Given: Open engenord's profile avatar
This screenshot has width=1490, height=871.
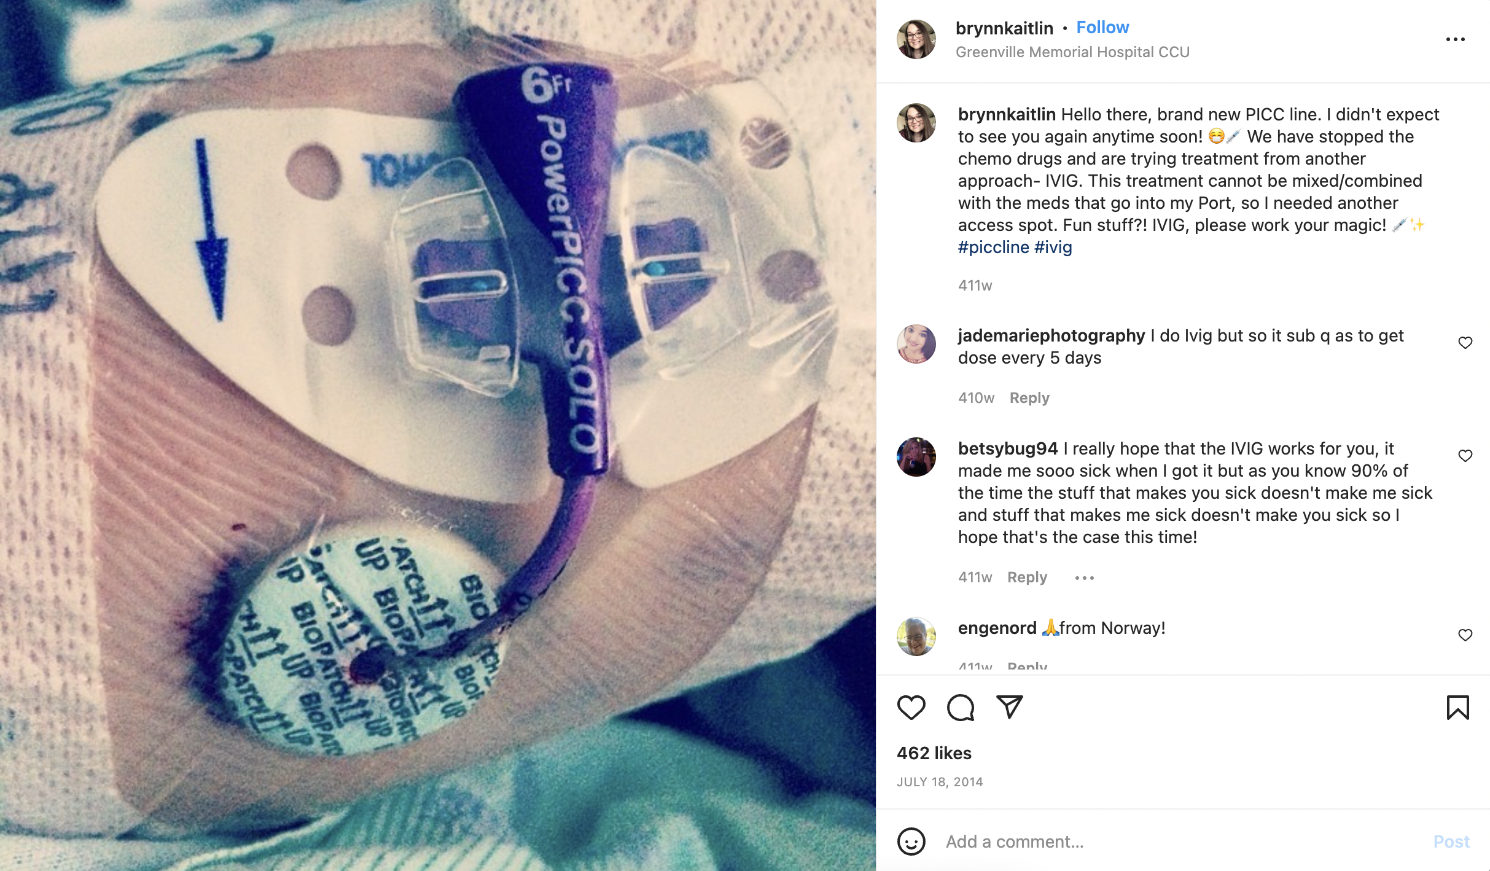Looking at the screenshot, I should pos(916,636).
